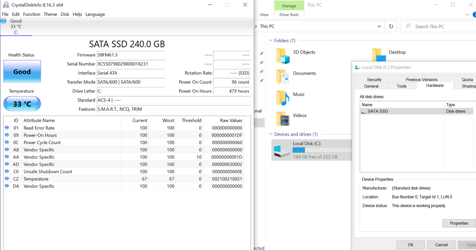This screenshot has width=476, height=250.
Task: Click the Transfer Mode field SATA/600
Action: (130, 82)
